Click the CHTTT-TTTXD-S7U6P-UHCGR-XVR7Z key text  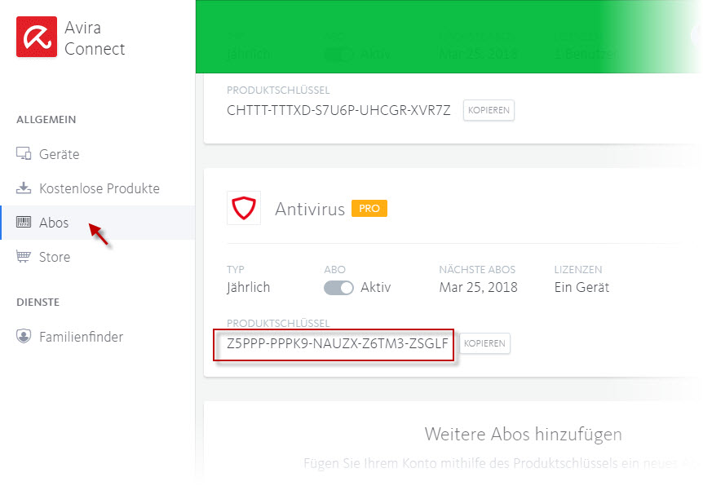point(338,110)
